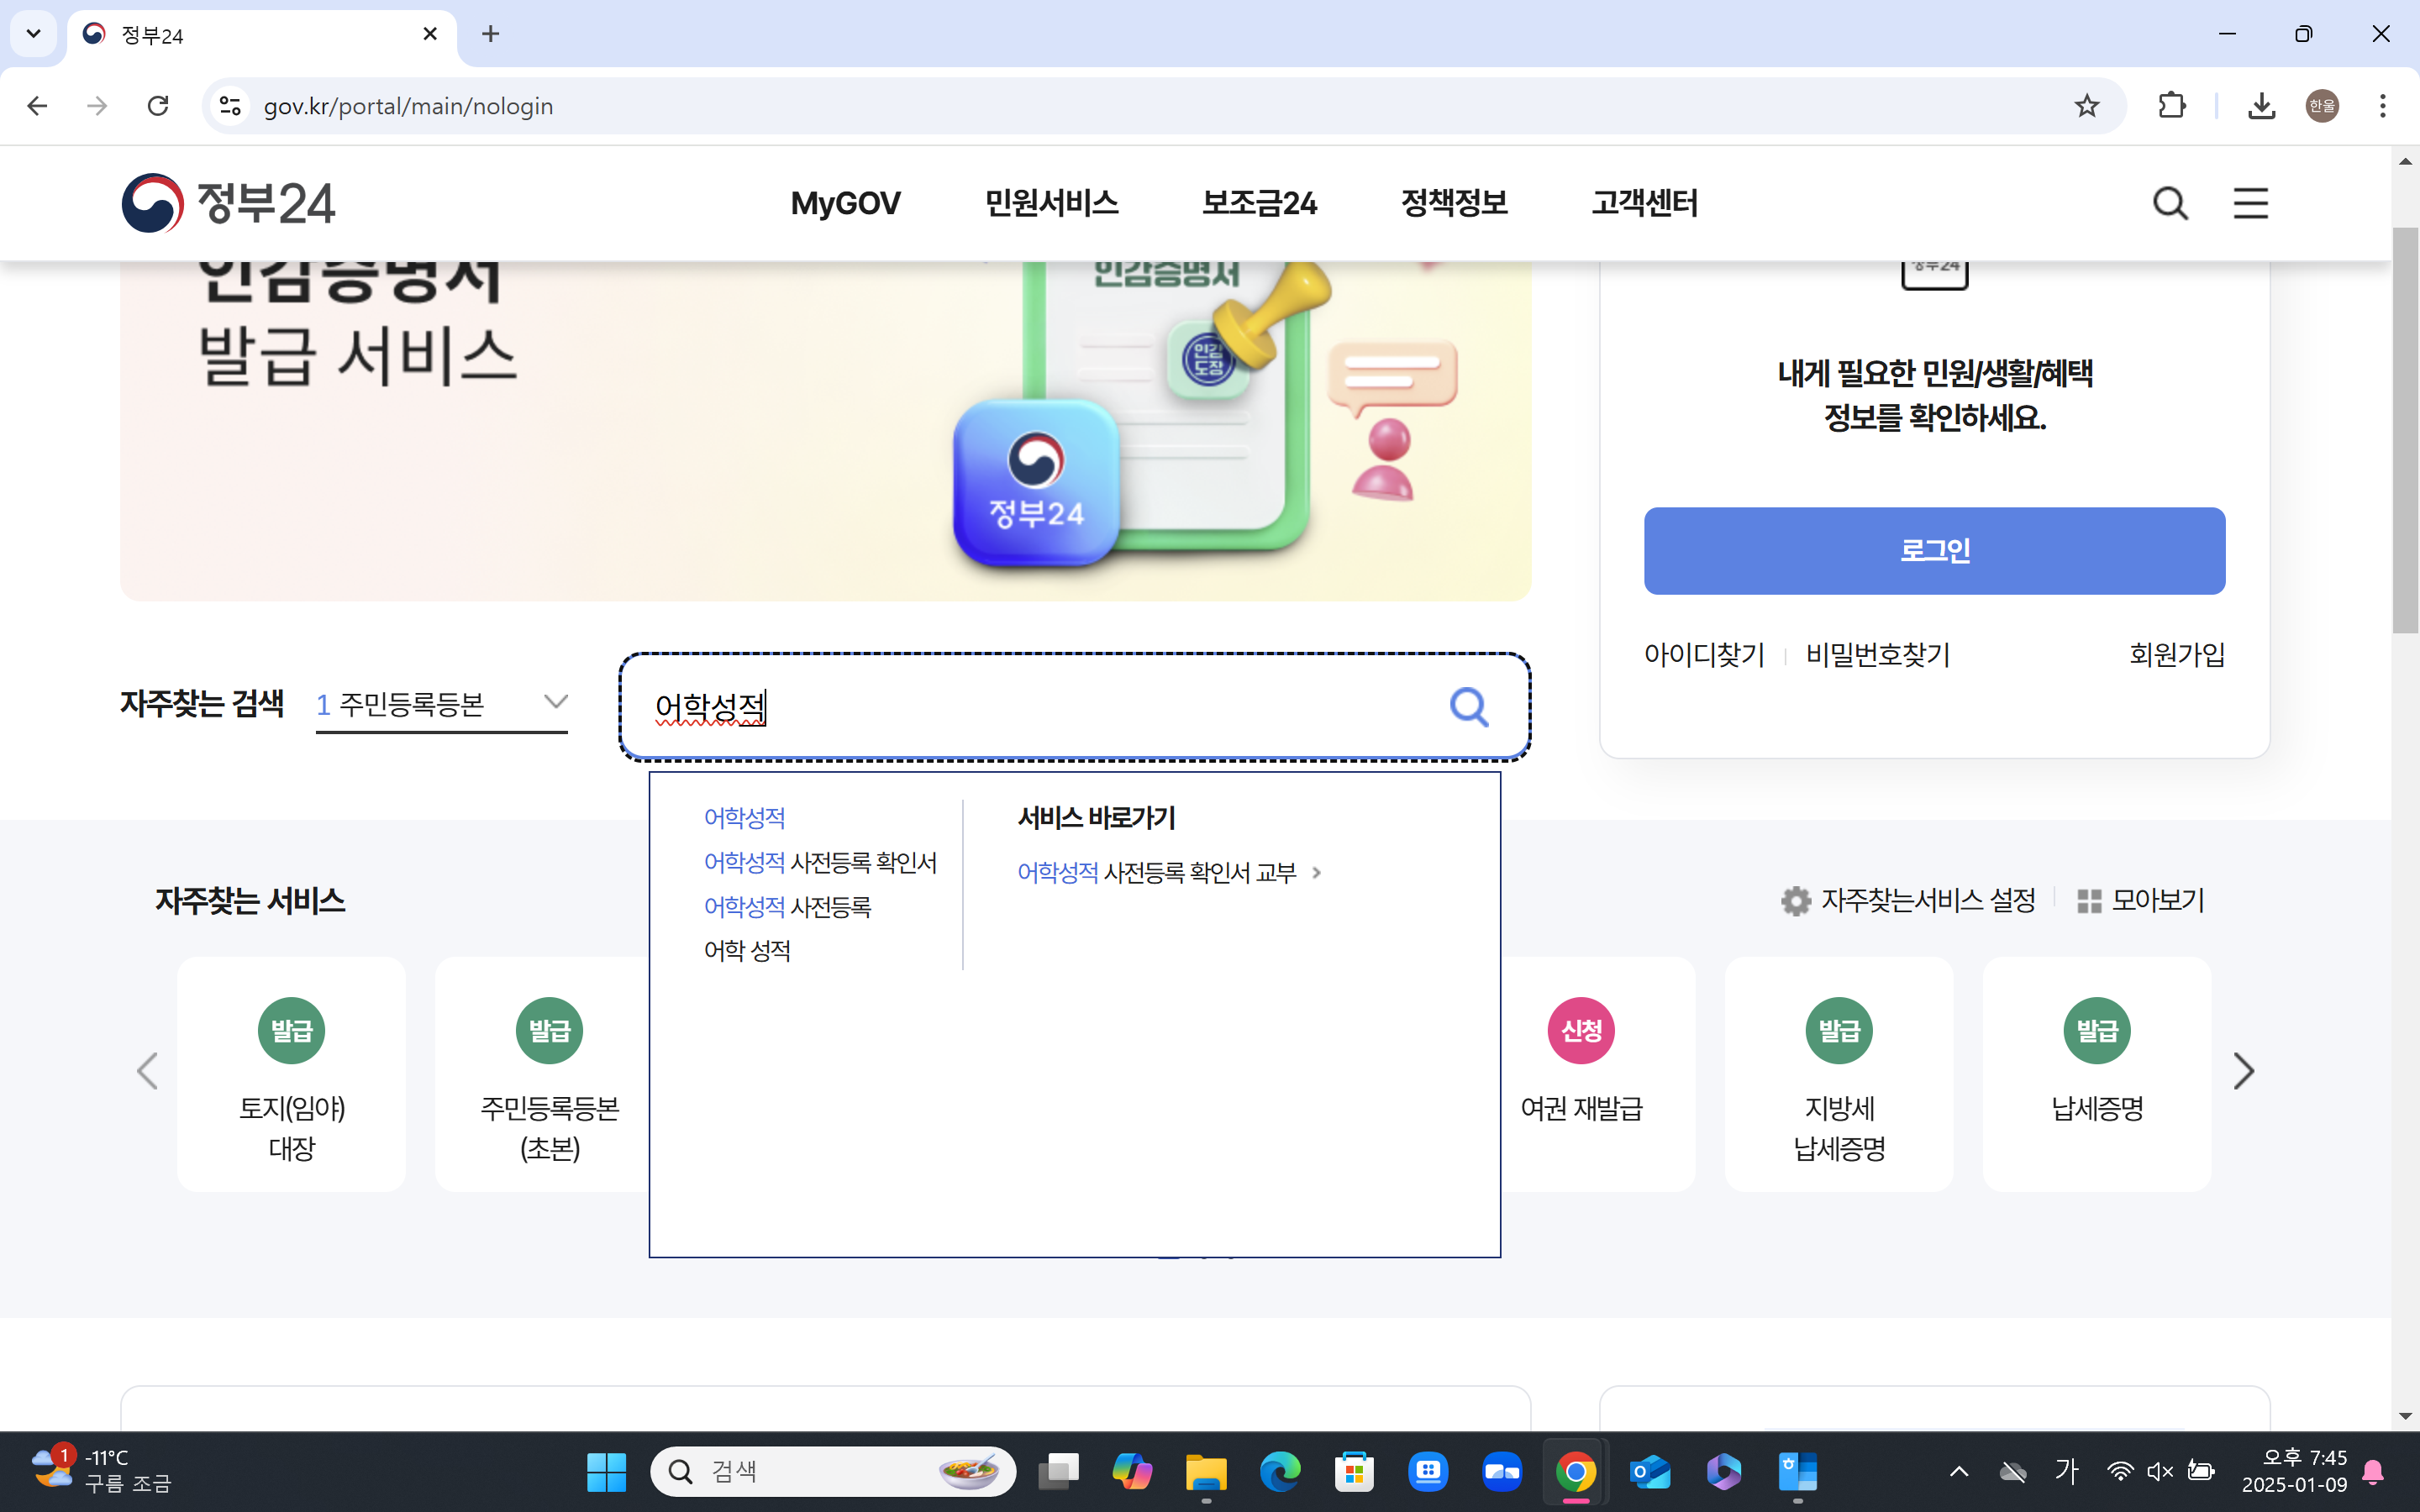Show previous services with left chevron
Viewport: 2420px width, 1512px height.
coord(148,1071)
